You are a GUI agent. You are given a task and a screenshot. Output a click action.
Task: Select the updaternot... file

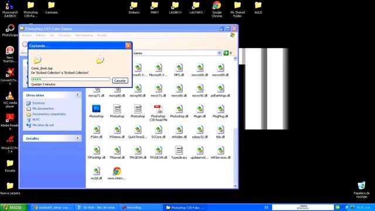point(200,152)
